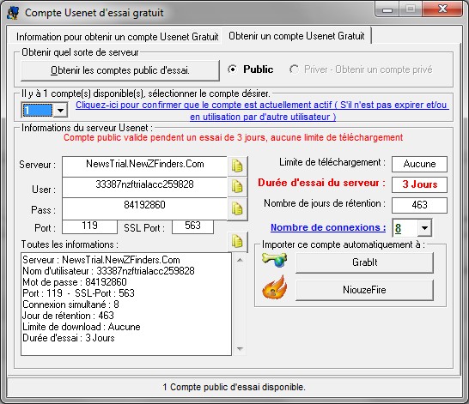Click the app icon in the title bar

pos(13,13)
